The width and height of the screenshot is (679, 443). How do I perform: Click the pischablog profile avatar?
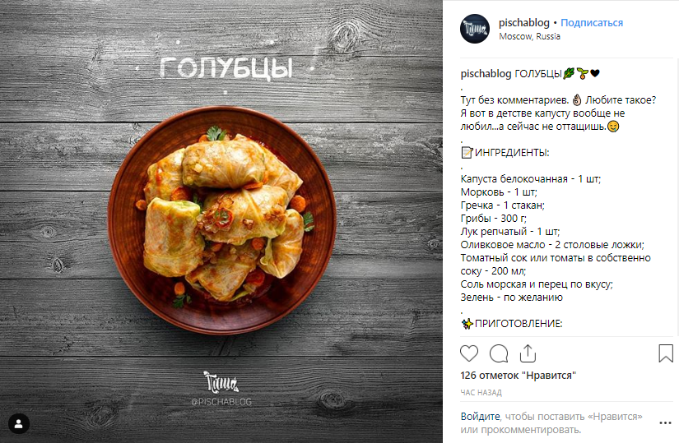tap(475, 29)
